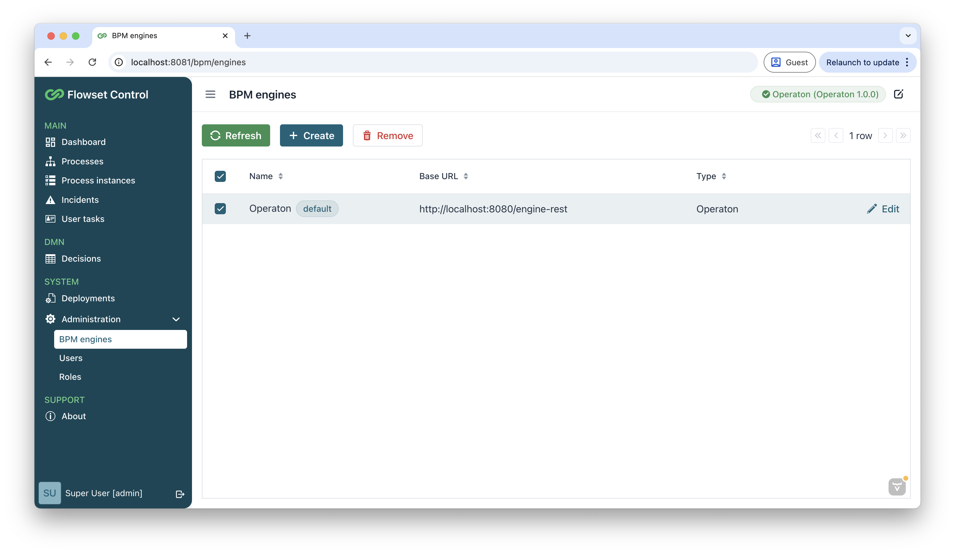
Task: Open the Relaunch to update options menu
Action: click(908, 62)
